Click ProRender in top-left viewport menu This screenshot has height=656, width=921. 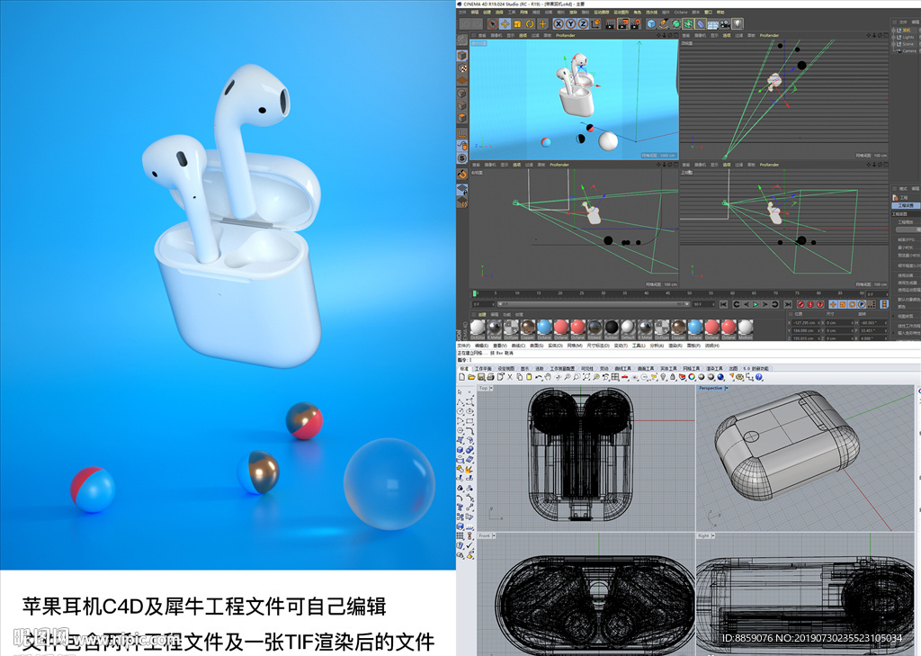565,35
